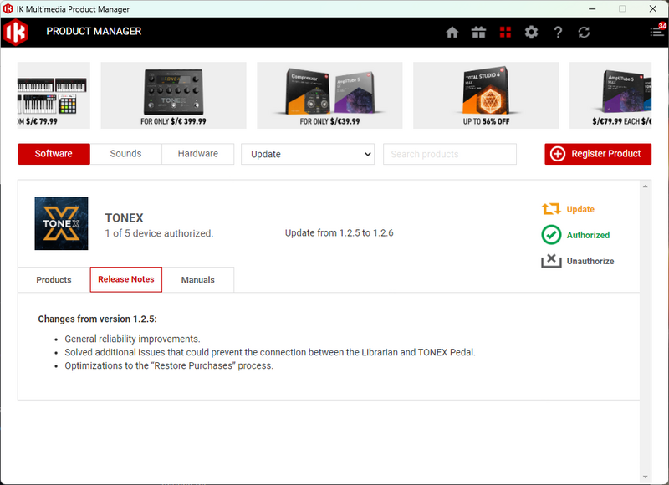Click the orange Update link text
Screen dimensions: 669x485
pos(580,209)
